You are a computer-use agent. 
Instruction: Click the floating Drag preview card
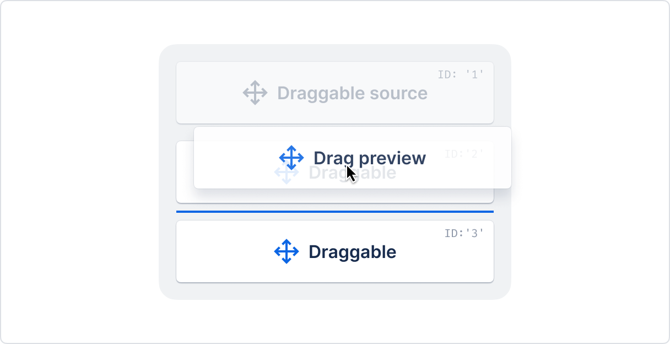click(x=353, y=158)
